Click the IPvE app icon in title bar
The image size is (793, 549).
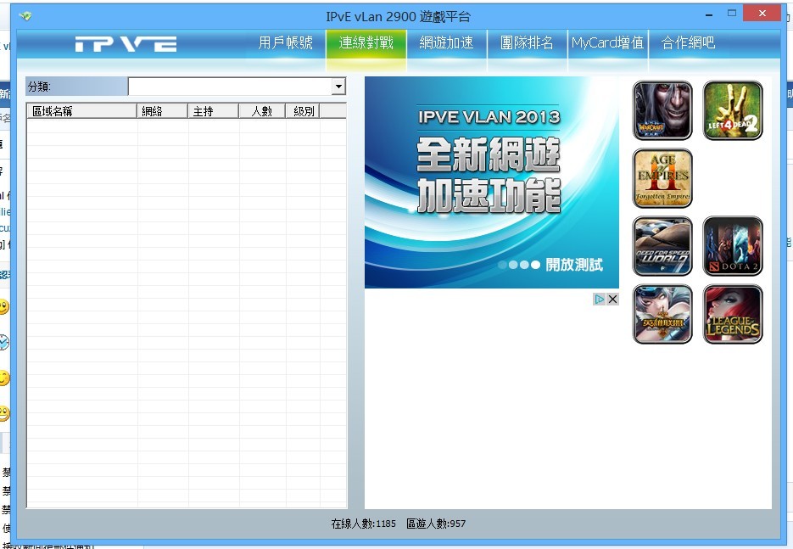25,16
